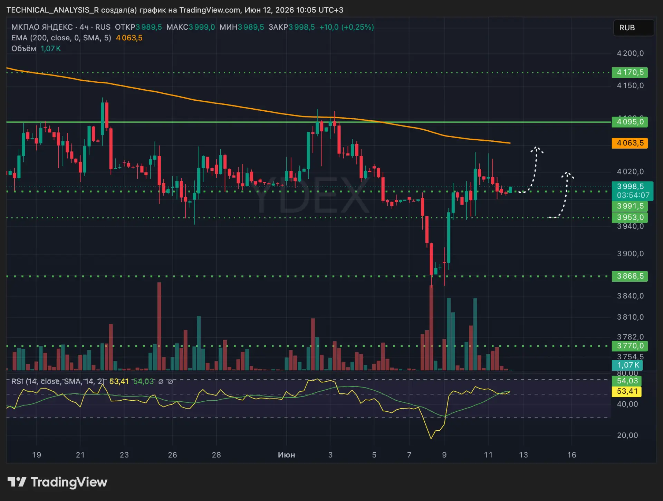Click the 3 840,0 price scale tick

coord(630,296)
